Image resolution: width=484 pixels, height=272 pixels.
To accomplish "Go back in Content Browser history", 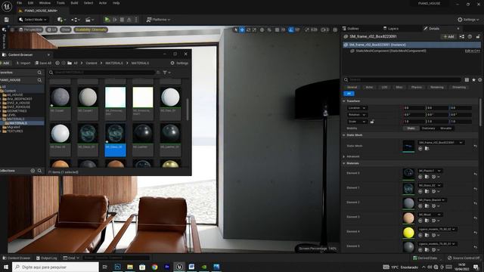I will pyautogui.click(x=57, y=63).
